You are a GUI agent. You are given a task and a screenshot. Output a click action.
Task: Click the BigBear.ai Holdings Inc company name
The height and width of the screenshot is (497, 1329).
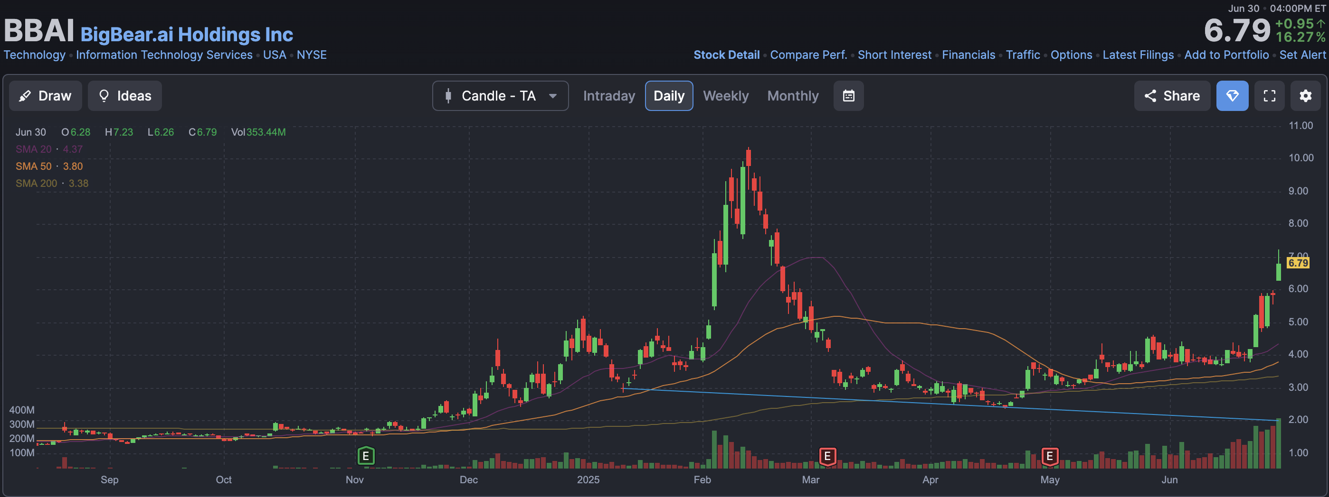click(187, 35)
